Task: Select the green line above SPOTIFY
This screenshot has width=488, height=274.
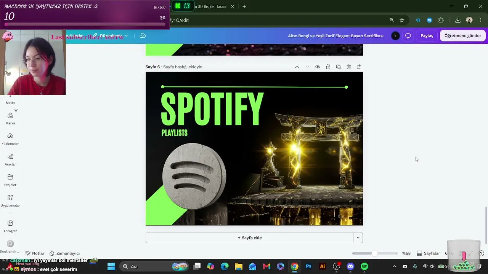Action: [x=254, y=87]
